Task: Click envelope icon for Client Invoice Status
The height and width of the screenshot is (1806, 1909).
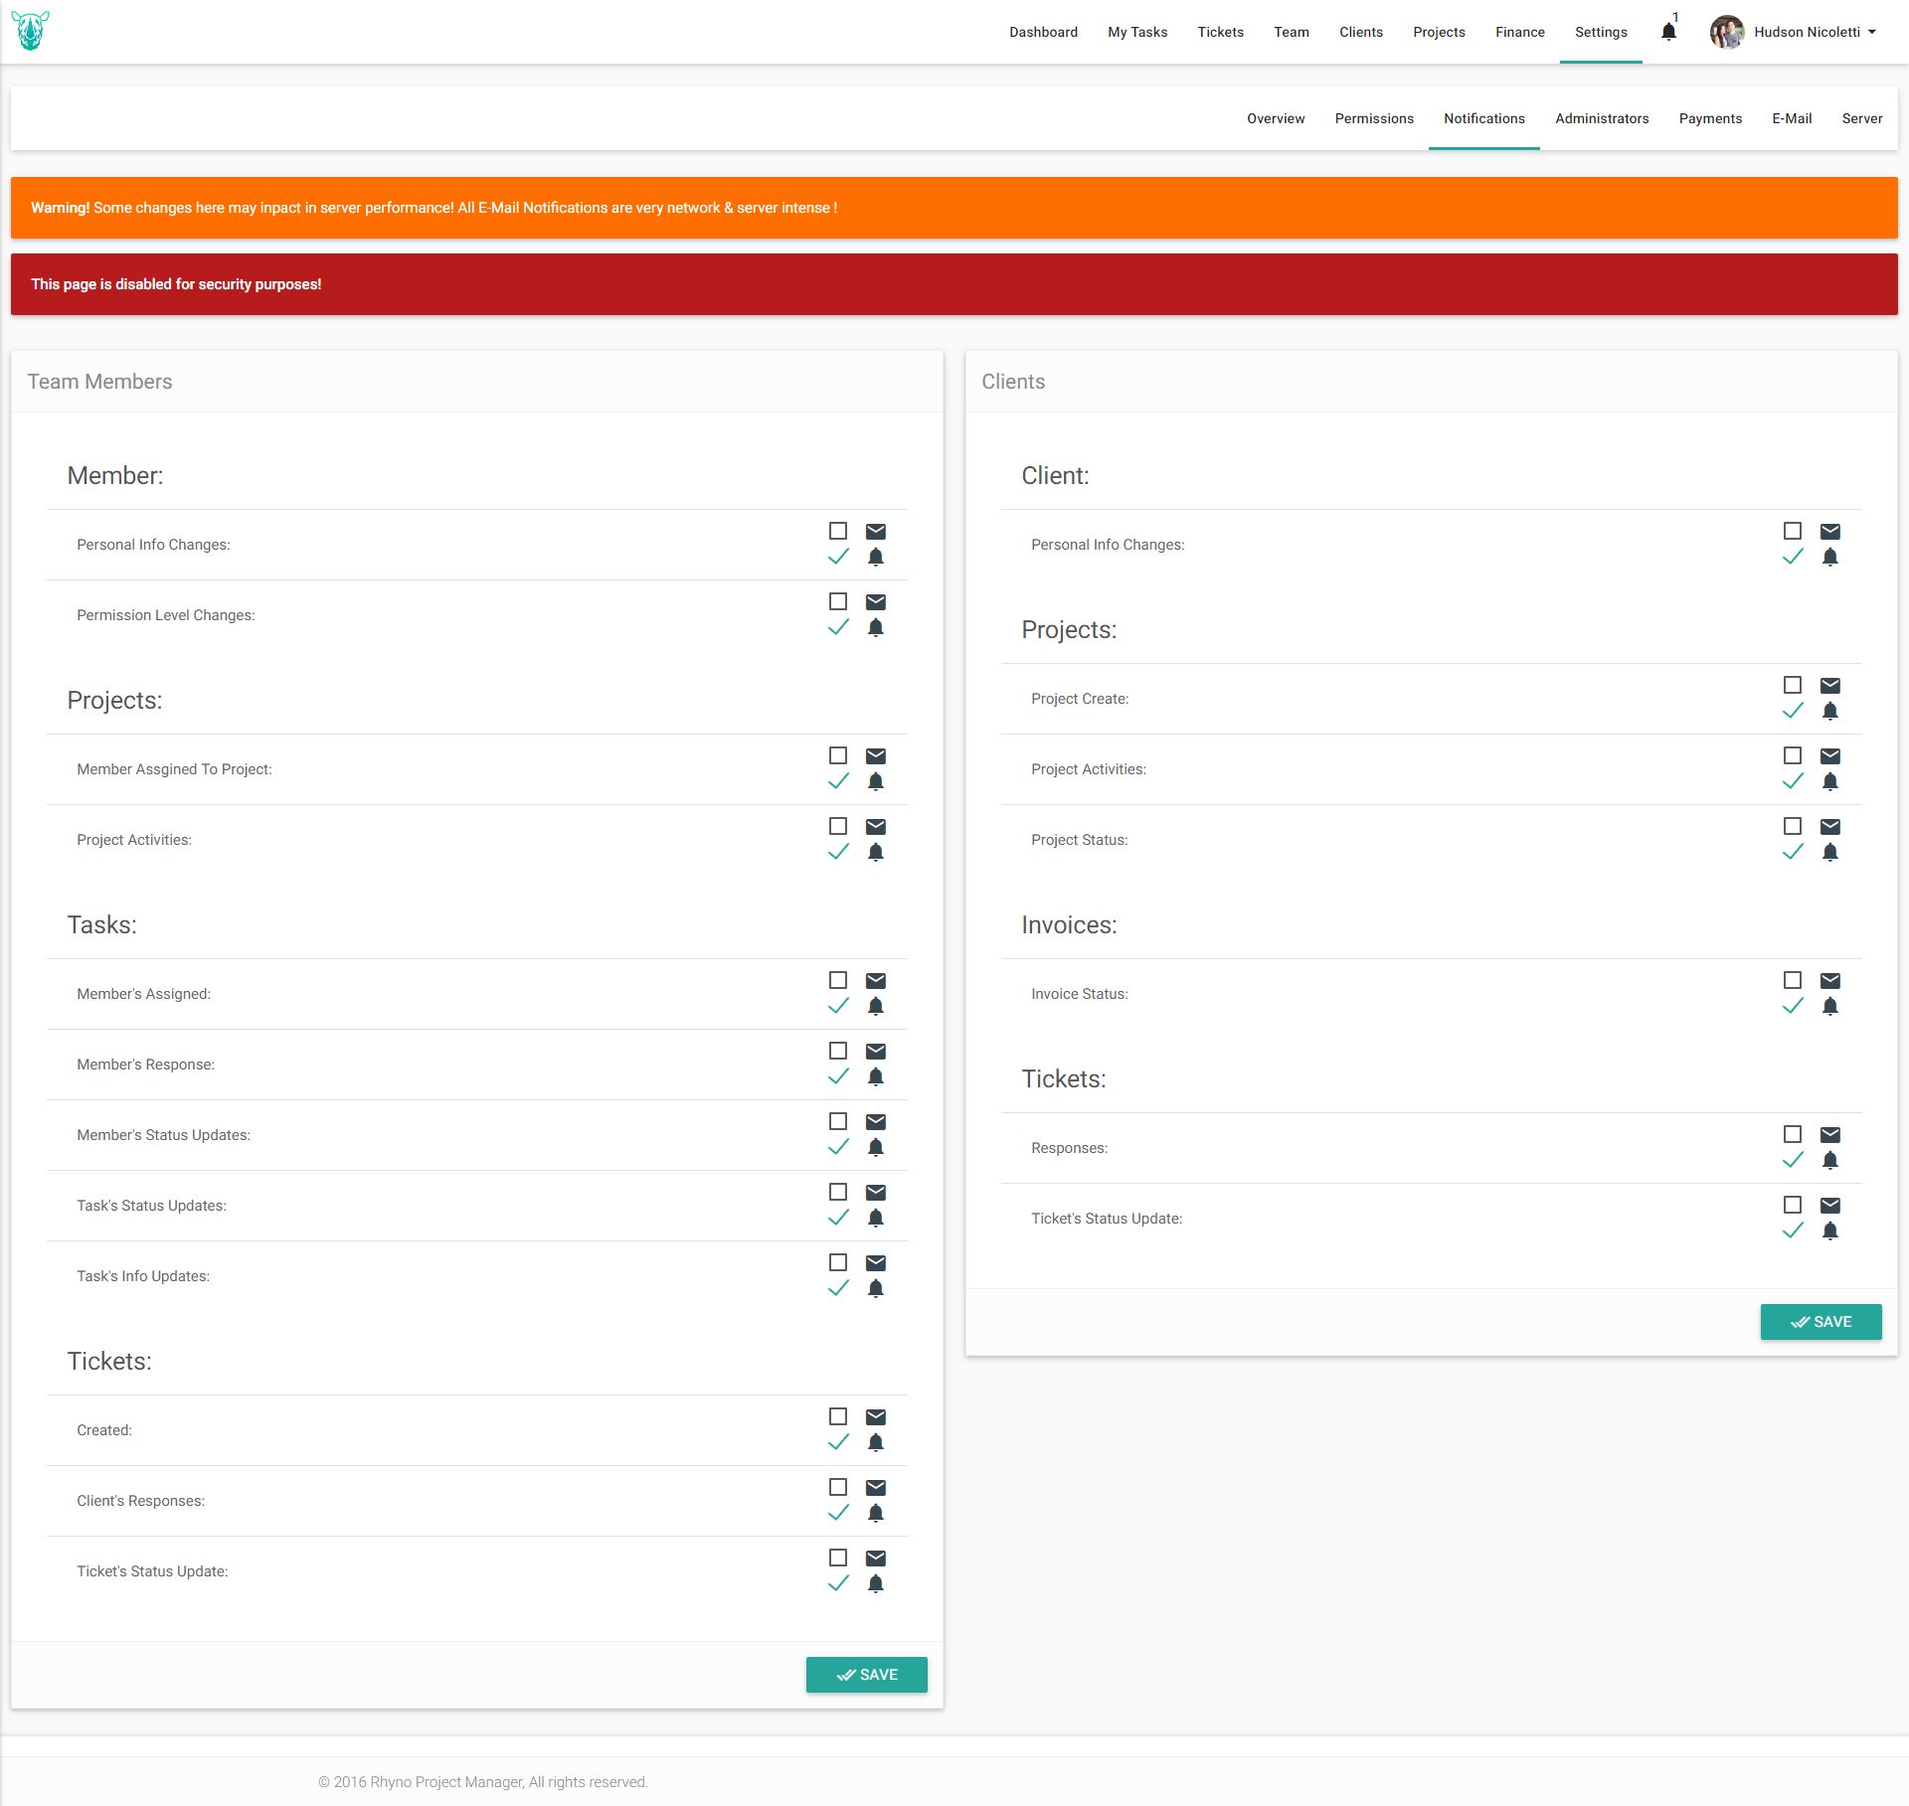Action: 1829,981
